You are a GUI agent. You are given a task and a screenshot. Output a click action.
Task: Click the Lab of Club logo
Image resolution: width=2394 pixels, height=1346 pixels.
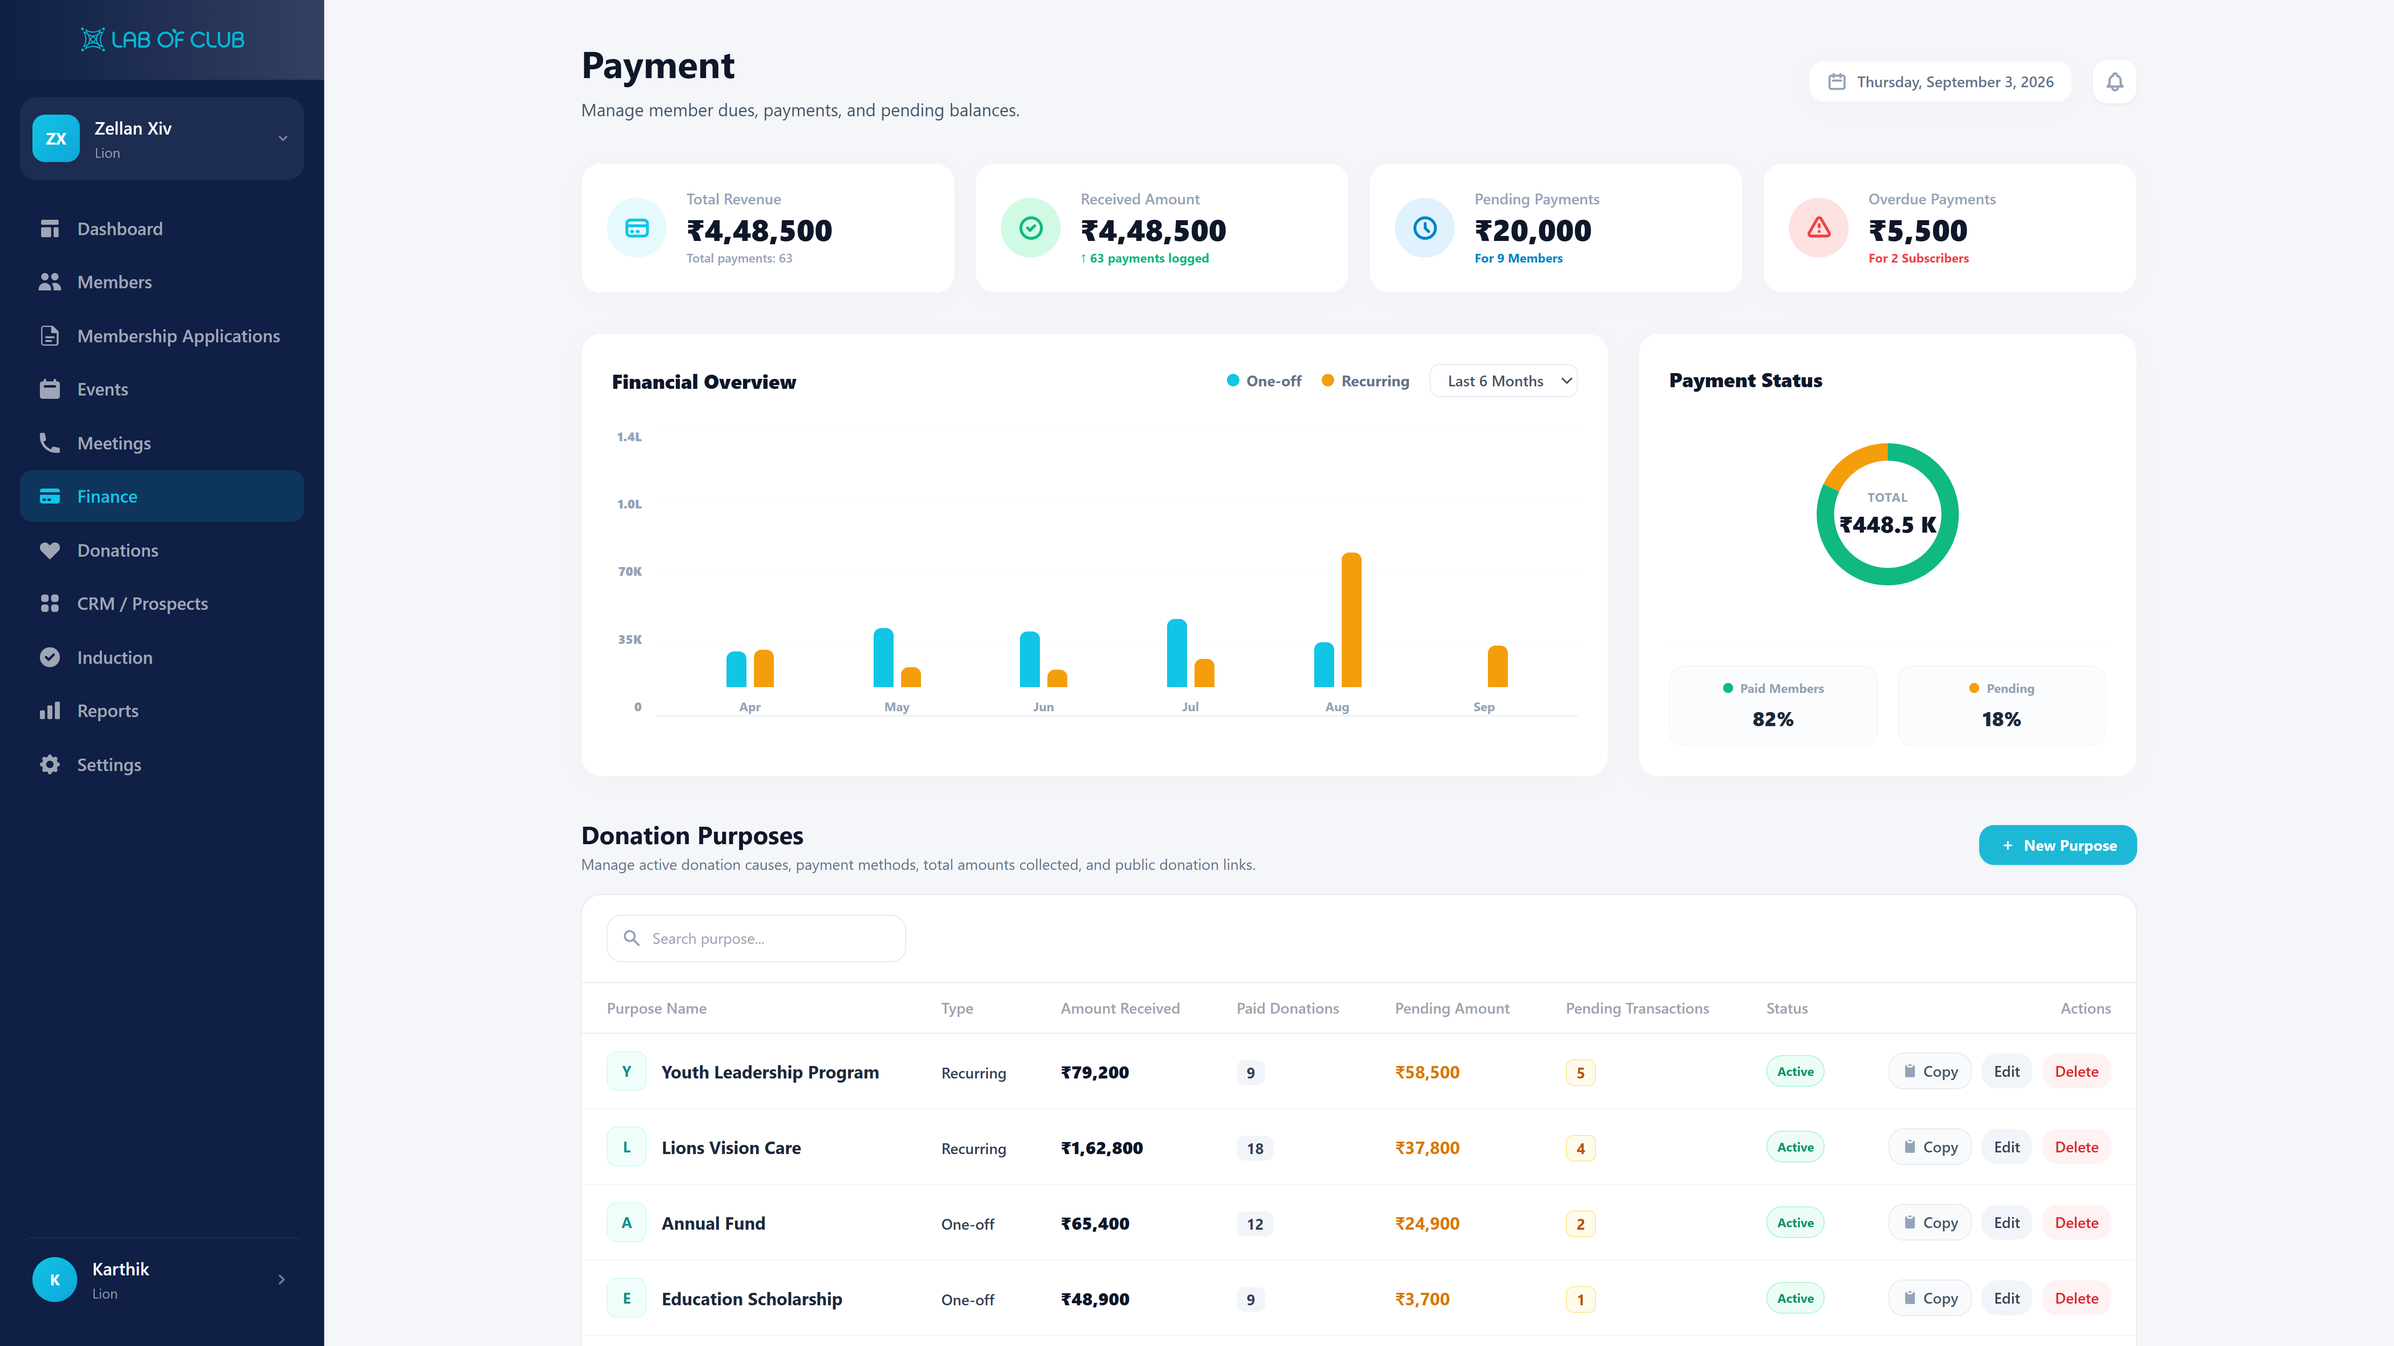pos(163,39)
